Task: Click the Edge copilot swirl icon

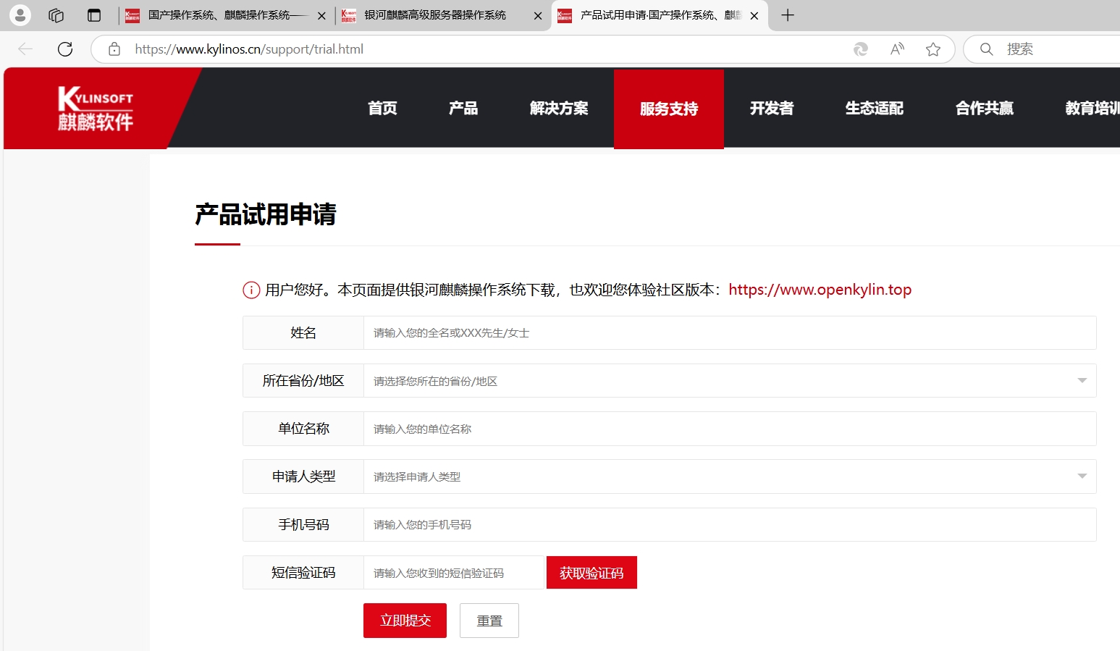Action: 861,49
